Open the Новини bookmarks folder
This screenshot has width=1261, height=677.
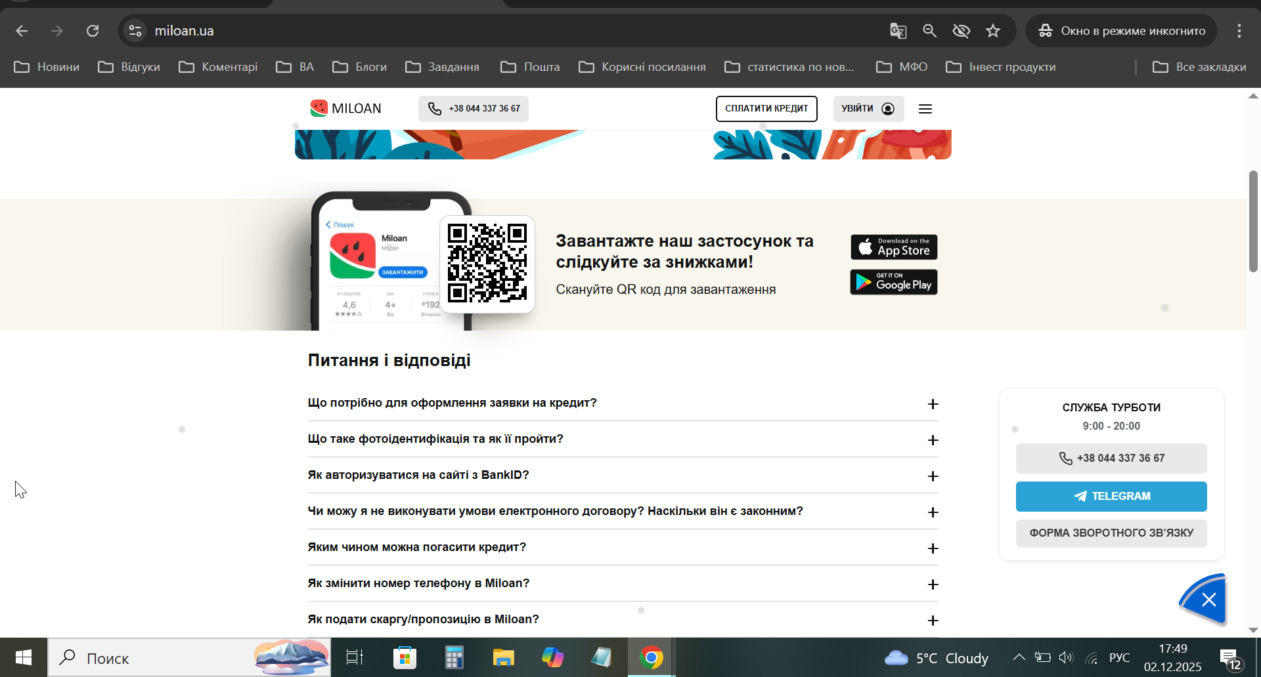click(47, 67)
